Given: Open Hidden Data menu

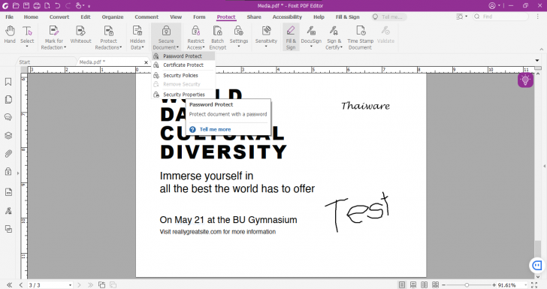Looking at the screenshot, I should (138, 38).
